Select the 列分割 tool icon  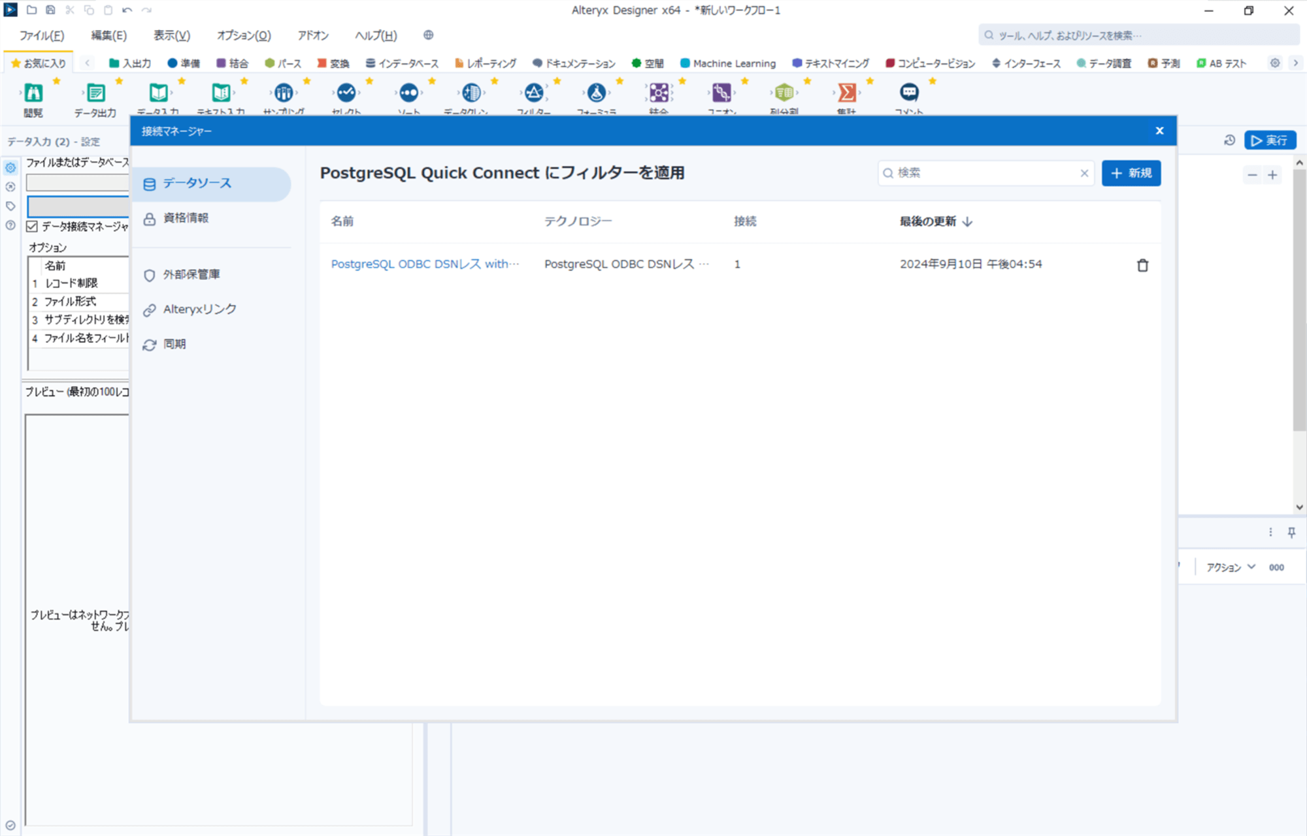point(784,93)
